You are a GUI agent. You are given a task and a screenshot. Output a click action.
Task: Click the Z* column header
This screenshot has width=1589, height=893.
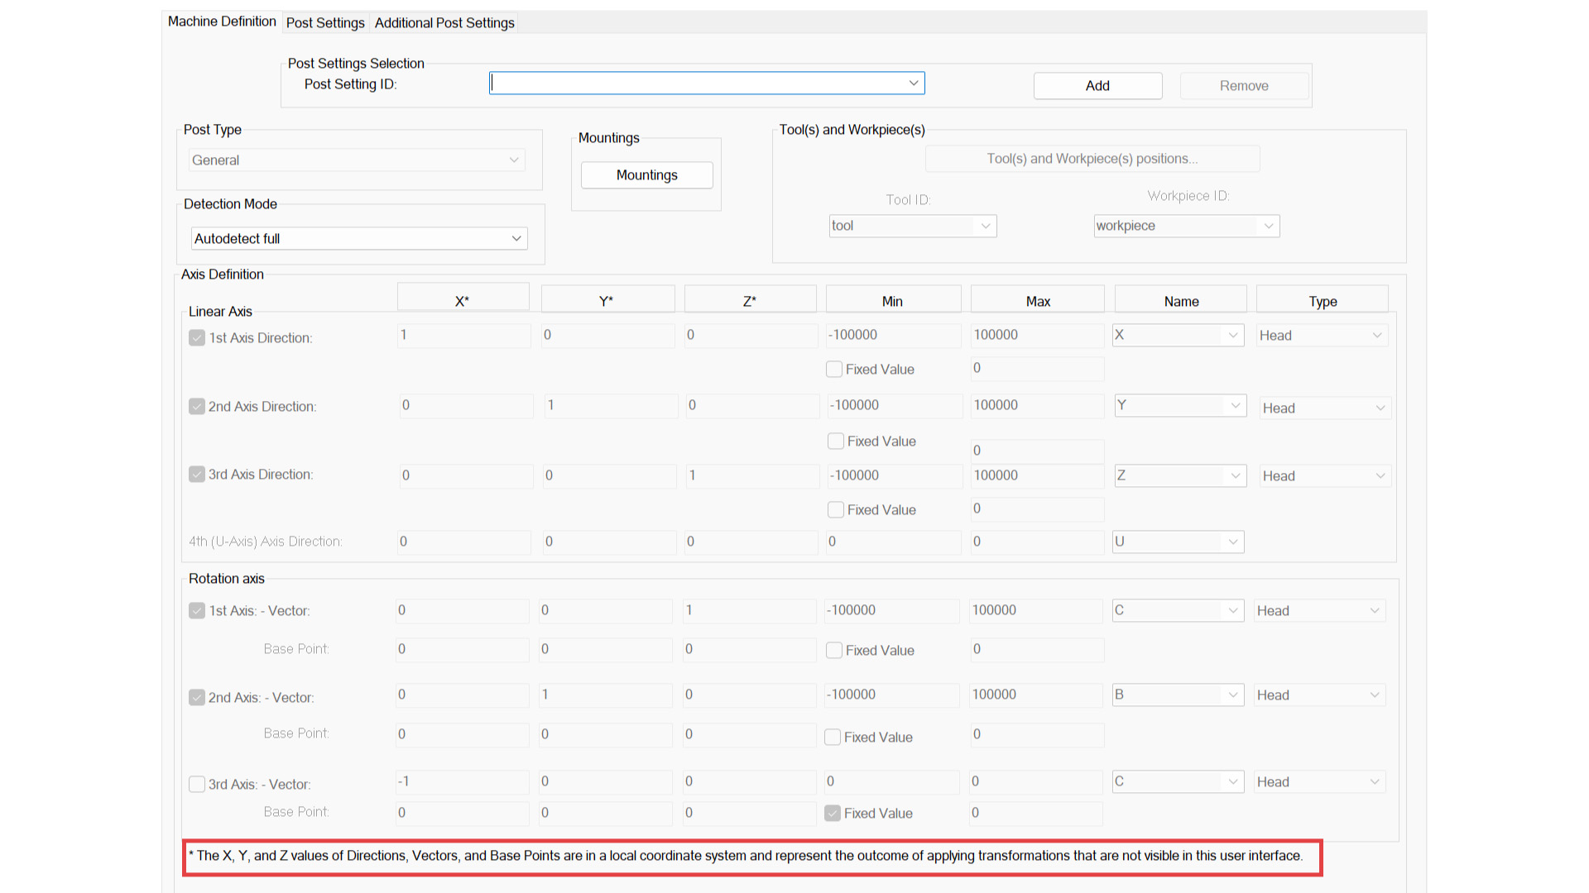pos(750,298)
